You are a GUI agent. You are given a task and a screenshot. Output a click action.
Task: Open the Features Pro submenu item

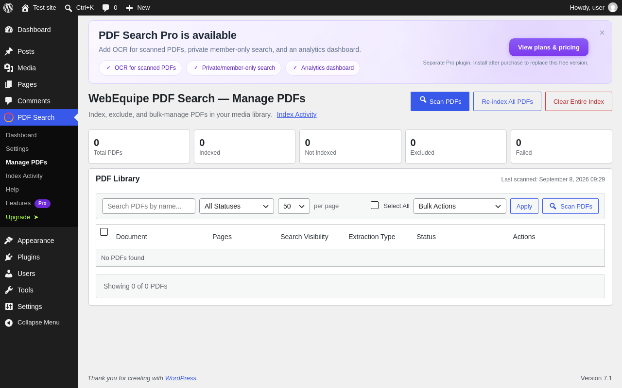tap(28, 203)
